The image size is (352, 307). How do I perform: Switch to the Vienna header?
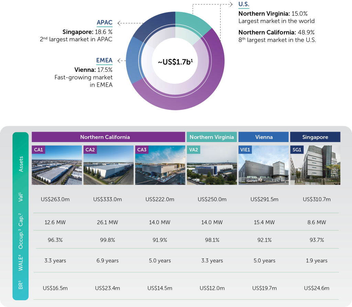[x=264, y=137]
